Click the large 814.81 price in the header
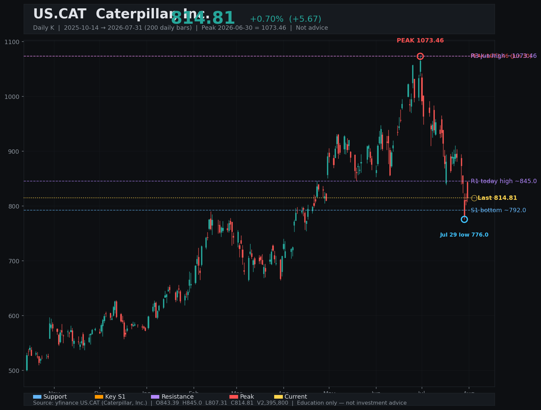The height and width of the screenshot is (410, 541). 203,18
